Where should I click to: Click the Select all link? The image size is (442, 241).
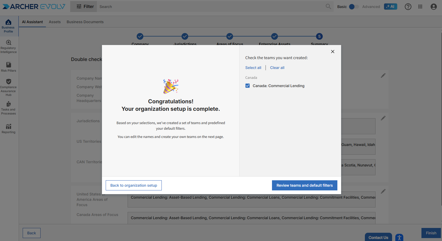point(253,68)
